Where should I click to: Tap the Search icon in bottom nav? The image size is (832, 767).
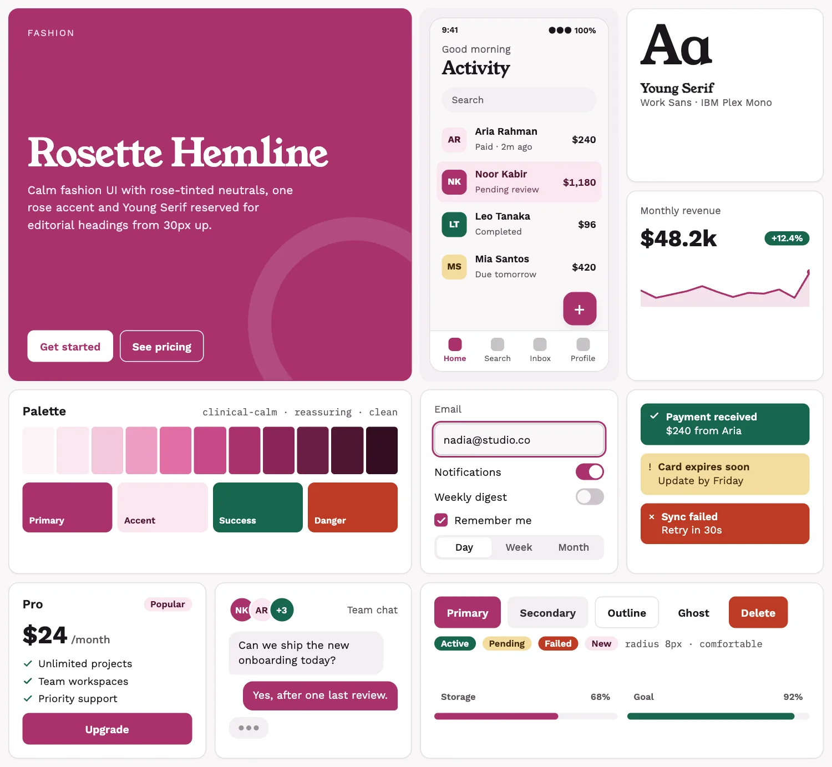coord(498,344)
